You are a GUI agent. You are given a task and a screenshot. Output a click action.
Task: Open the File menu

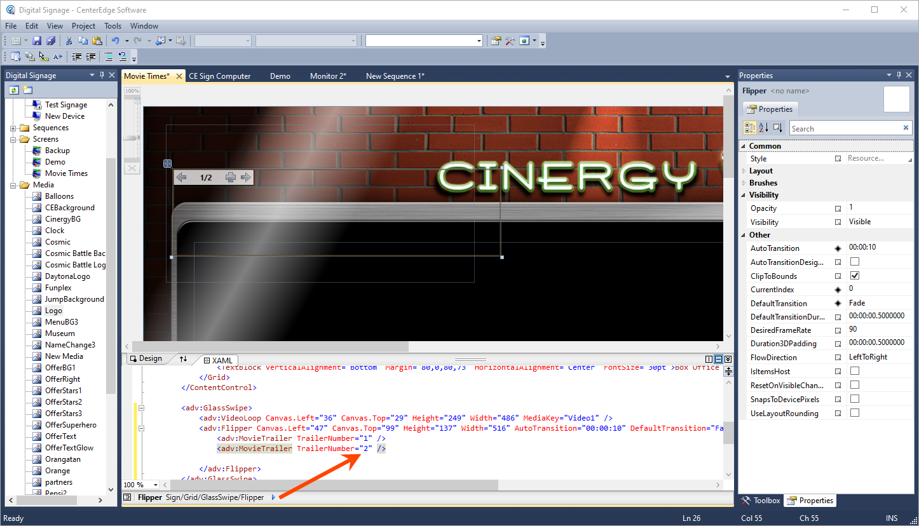pyautogui.click(x=11, y=26)
